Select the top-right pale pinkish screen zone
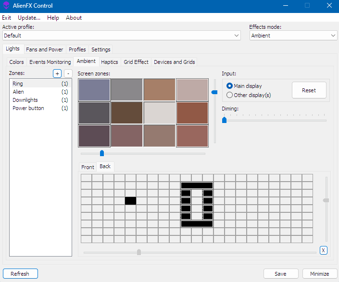 pyautogui.click(x=192, y=90)
